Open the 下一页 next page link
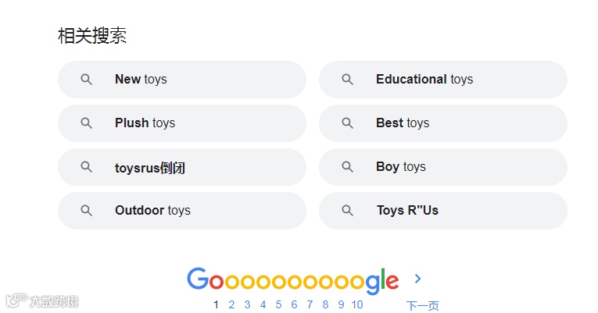598x313 pixels. [422, 305]
